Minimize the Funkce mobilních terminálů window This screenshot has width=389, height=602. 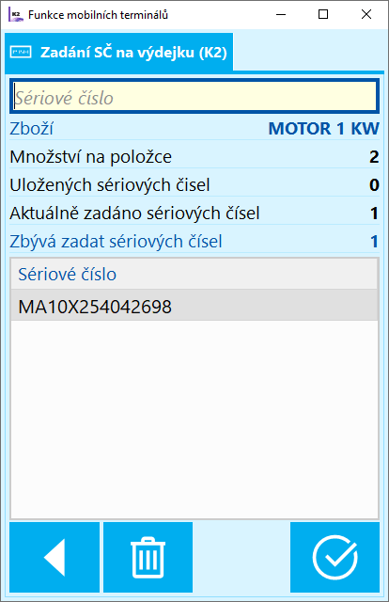281,15
